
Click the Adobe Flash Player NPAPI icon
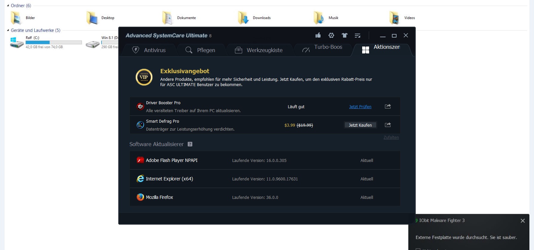tap(140, 160)
